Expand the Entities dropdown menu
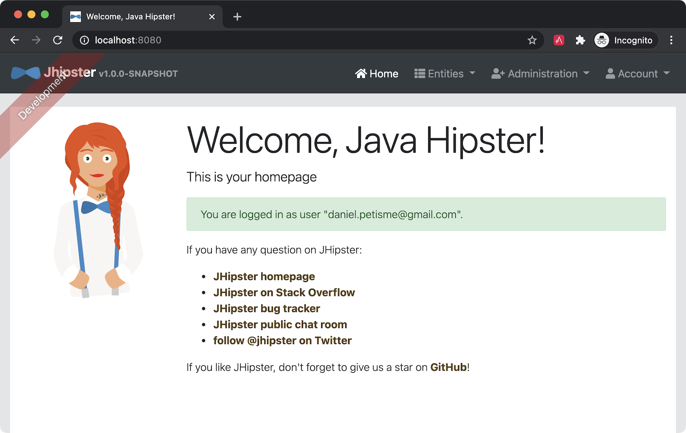 coord(445,74)
